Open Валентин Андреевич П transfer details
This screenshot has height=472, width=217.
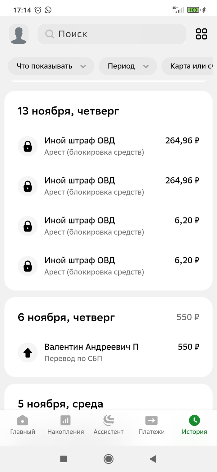tap(108, 352)
